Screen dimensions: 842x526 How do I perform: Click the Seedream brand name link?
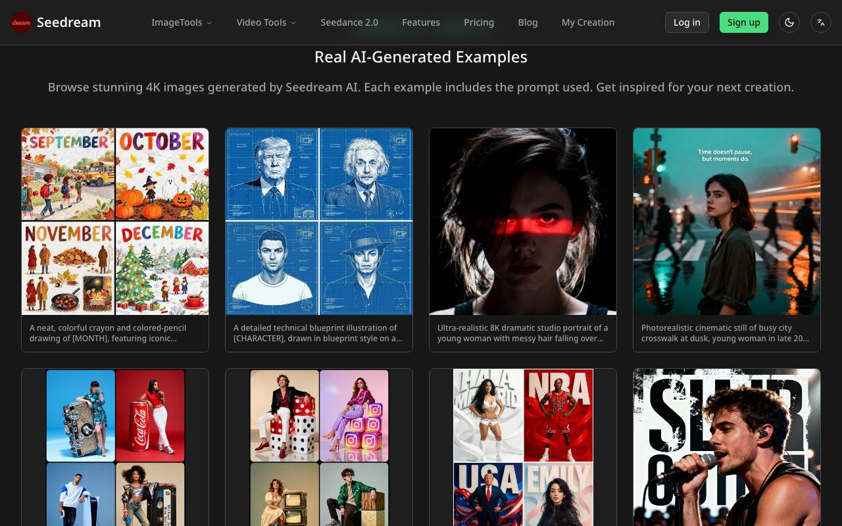coord(68,22)
